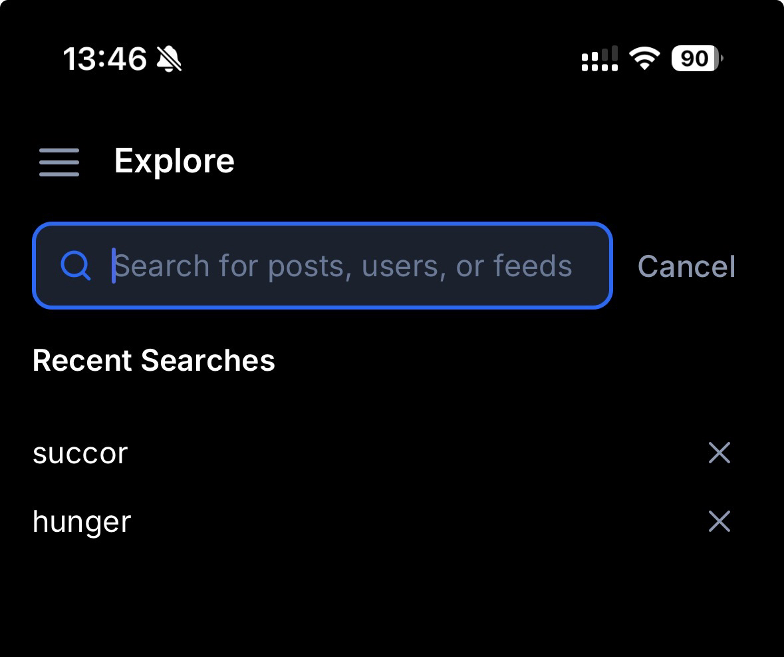This screenshot has width=784, height=657.
Task: Re-run the 'hunger' recent search
Action: click(82, 521)
